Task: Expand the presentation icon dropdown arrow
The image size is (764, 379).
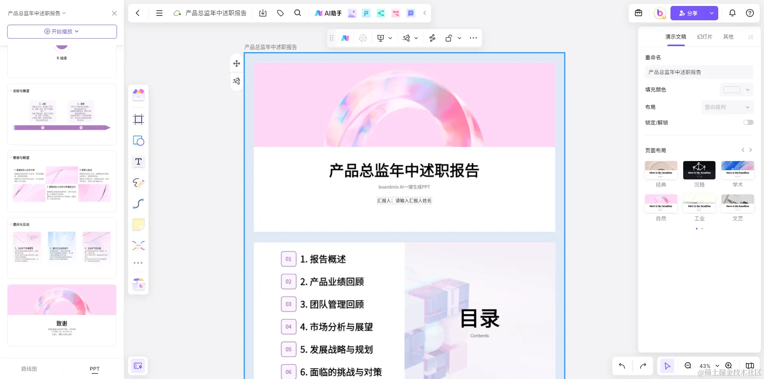Action: 390,38
